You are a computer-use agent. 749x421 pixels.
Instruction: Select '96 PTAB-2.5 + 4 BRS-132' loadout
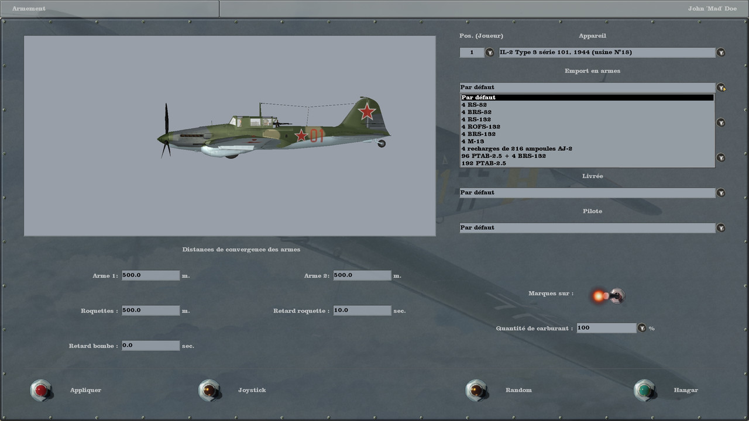pos(587,156)
